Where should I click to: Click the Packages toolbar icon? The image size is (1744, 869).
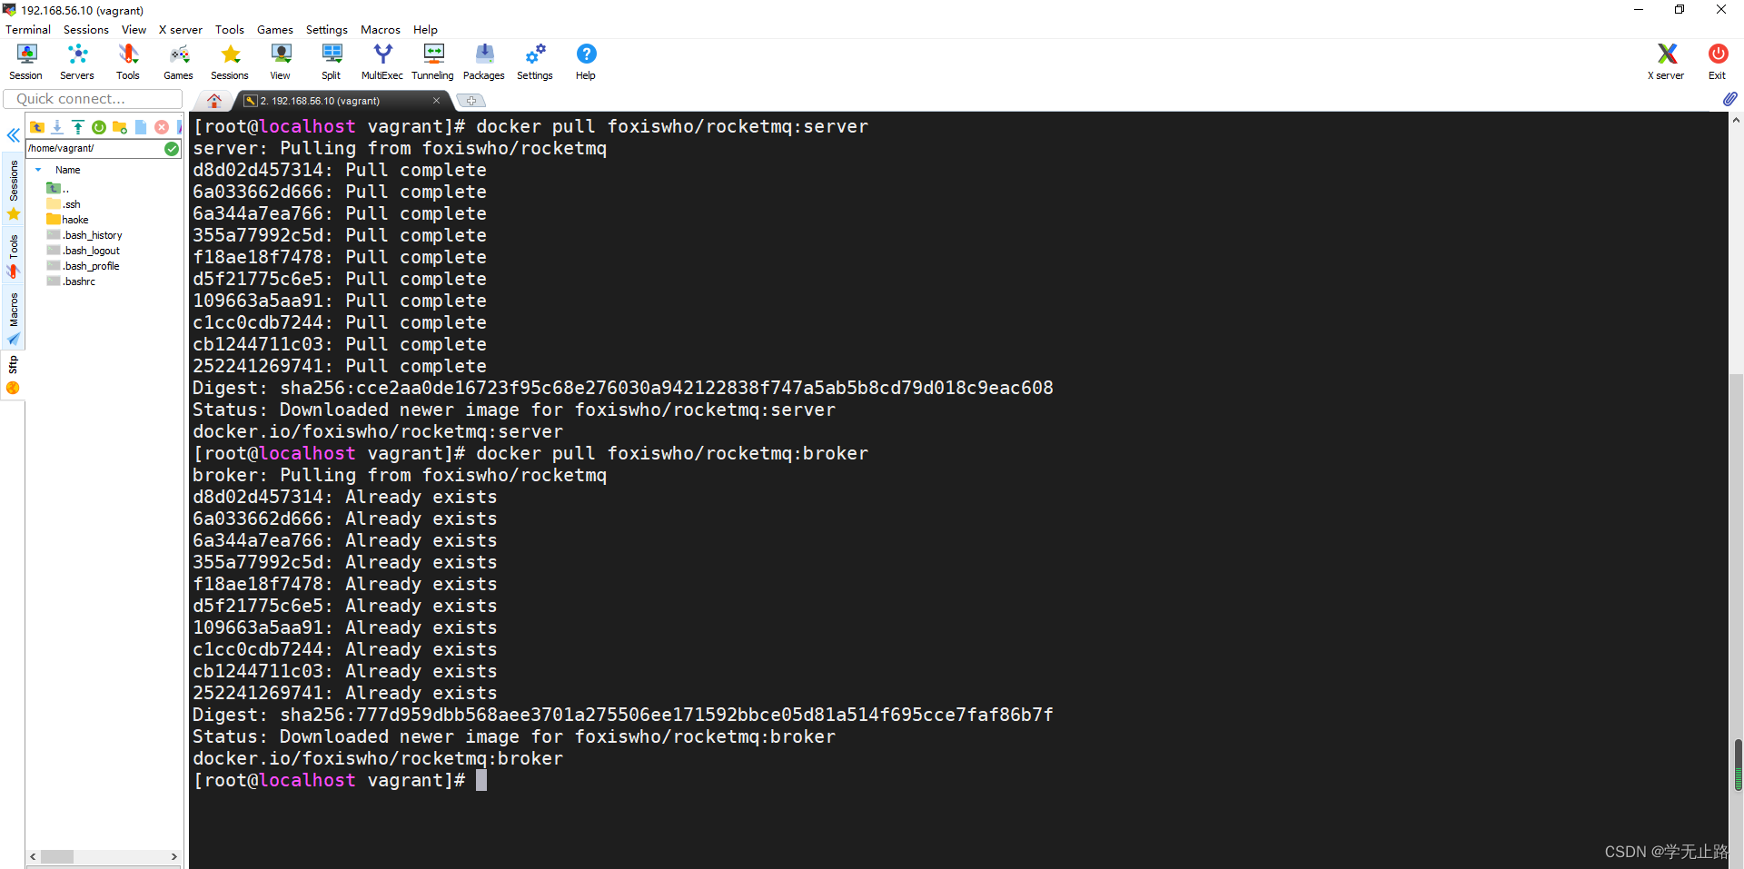(x=484, y=62)
